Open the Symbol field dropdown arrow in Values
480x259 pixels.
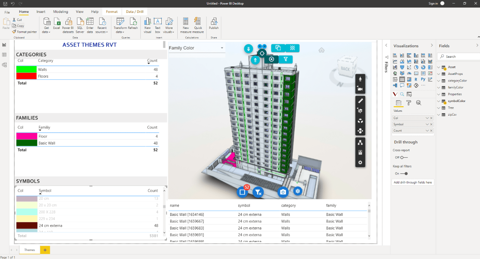pyautogui.click(x=427, y=124)
